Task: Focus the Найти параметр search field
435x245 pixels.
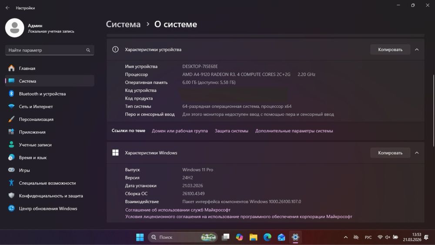Action: [50, 50]
